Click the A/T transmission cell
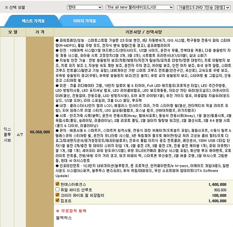The height and width of the screenshot is (227, 233). [x=20, y=132]
